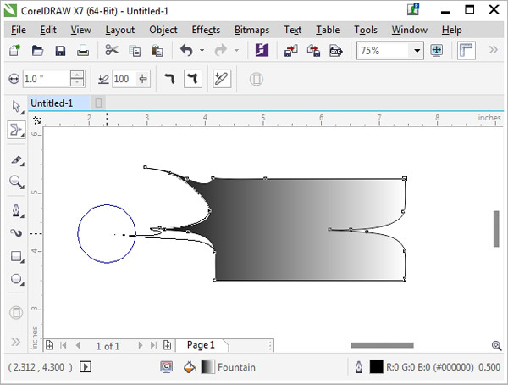Screen dimensions: 508x385
Task: Open the undo history dropdown arrow
Action: coord(202,50)
